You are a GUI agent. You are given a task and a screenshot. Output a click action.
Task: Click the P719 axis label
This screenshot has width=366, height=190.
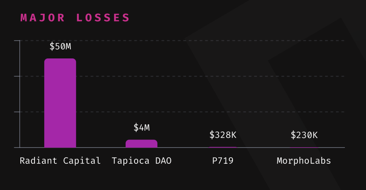(x=223, y=161)
